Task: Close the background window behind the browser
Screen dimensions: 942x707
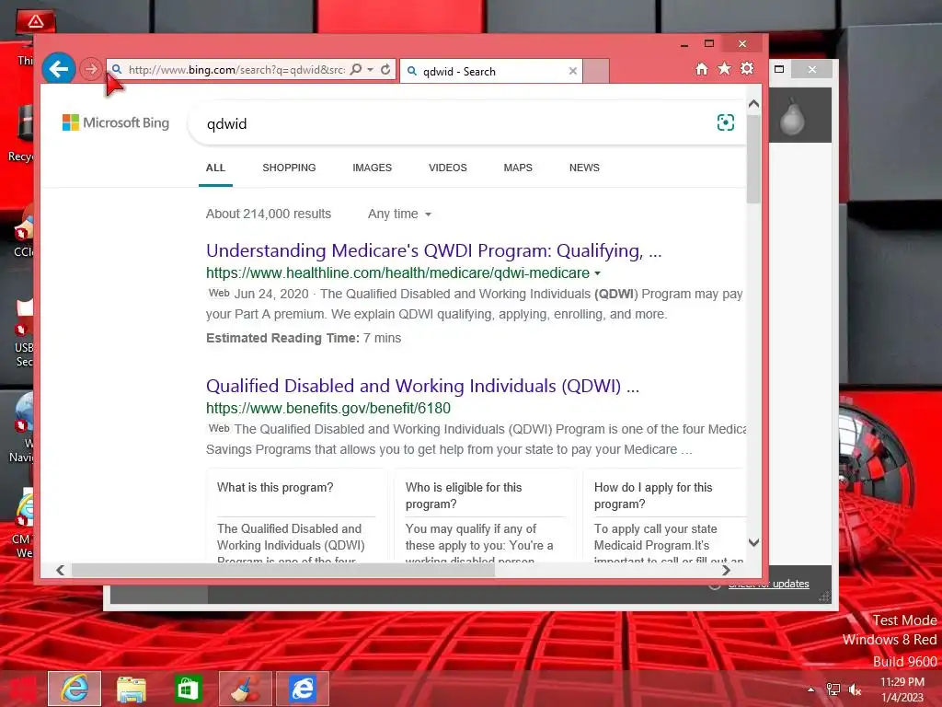Action: pyautogui.click(x=811, y=69)
